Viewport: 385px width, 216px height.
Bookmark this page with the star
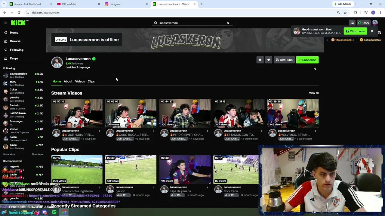(345, 13)
